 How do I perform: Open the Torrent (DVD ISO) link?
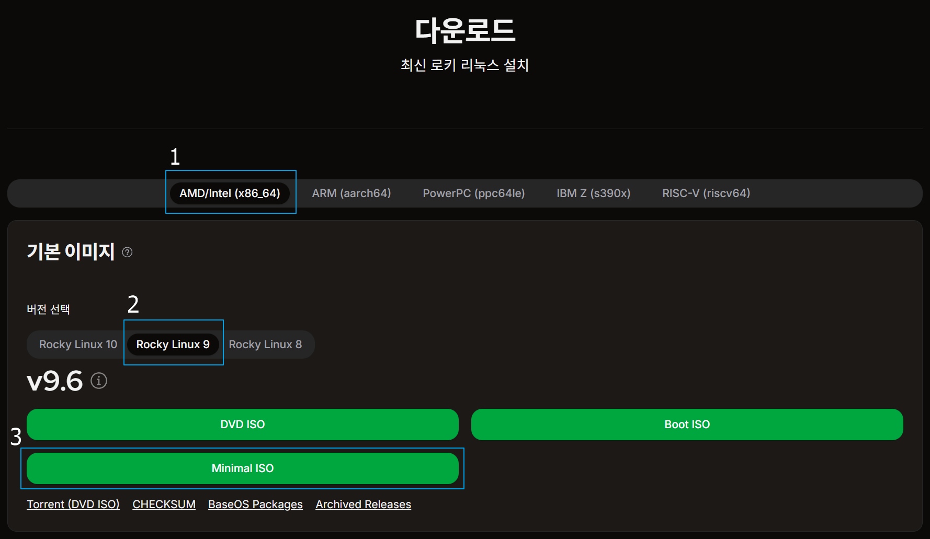73,504
